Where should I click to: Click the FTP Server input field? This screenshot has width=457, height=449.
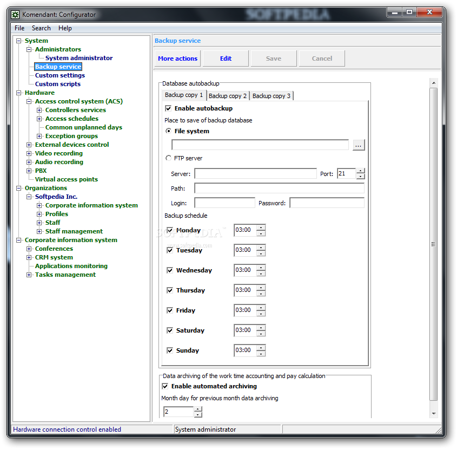coord(256,173)
